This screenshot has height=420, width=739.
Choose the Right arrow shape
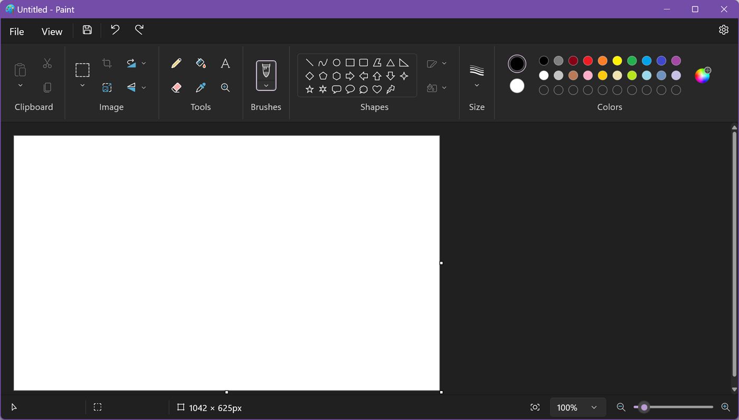tap(350, 76)
